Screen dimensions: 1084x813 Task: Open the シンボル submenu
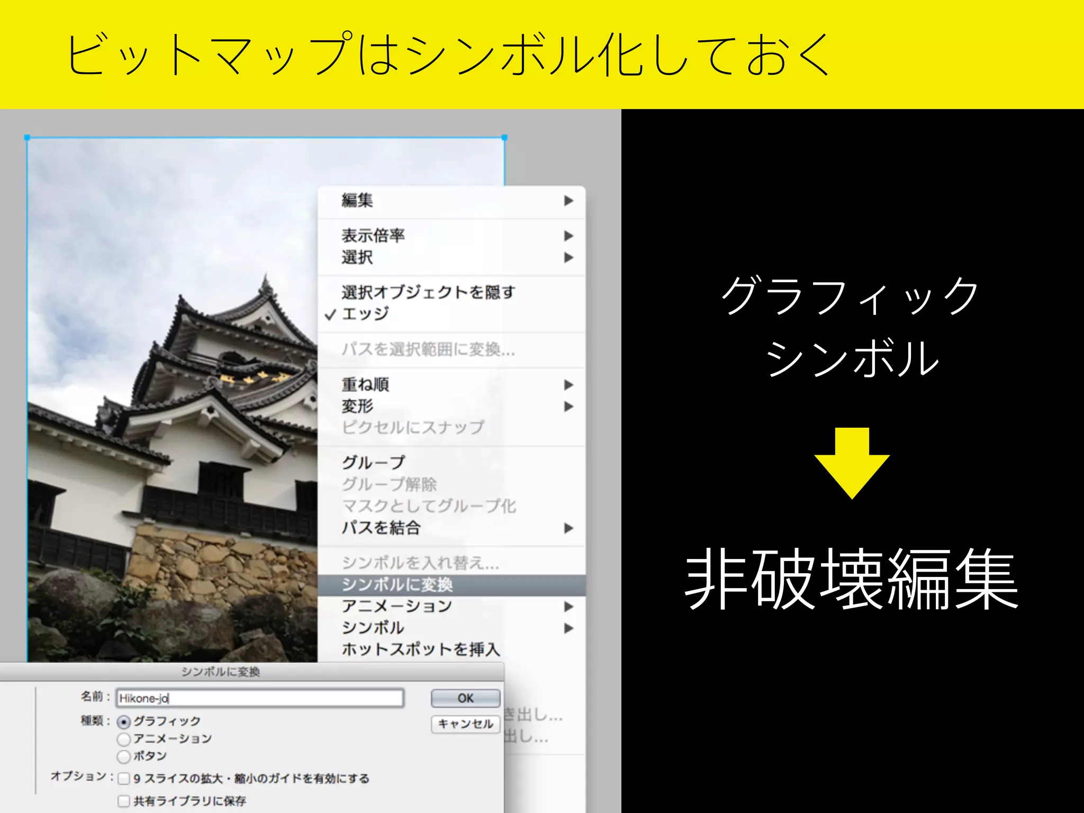point(451,628)
